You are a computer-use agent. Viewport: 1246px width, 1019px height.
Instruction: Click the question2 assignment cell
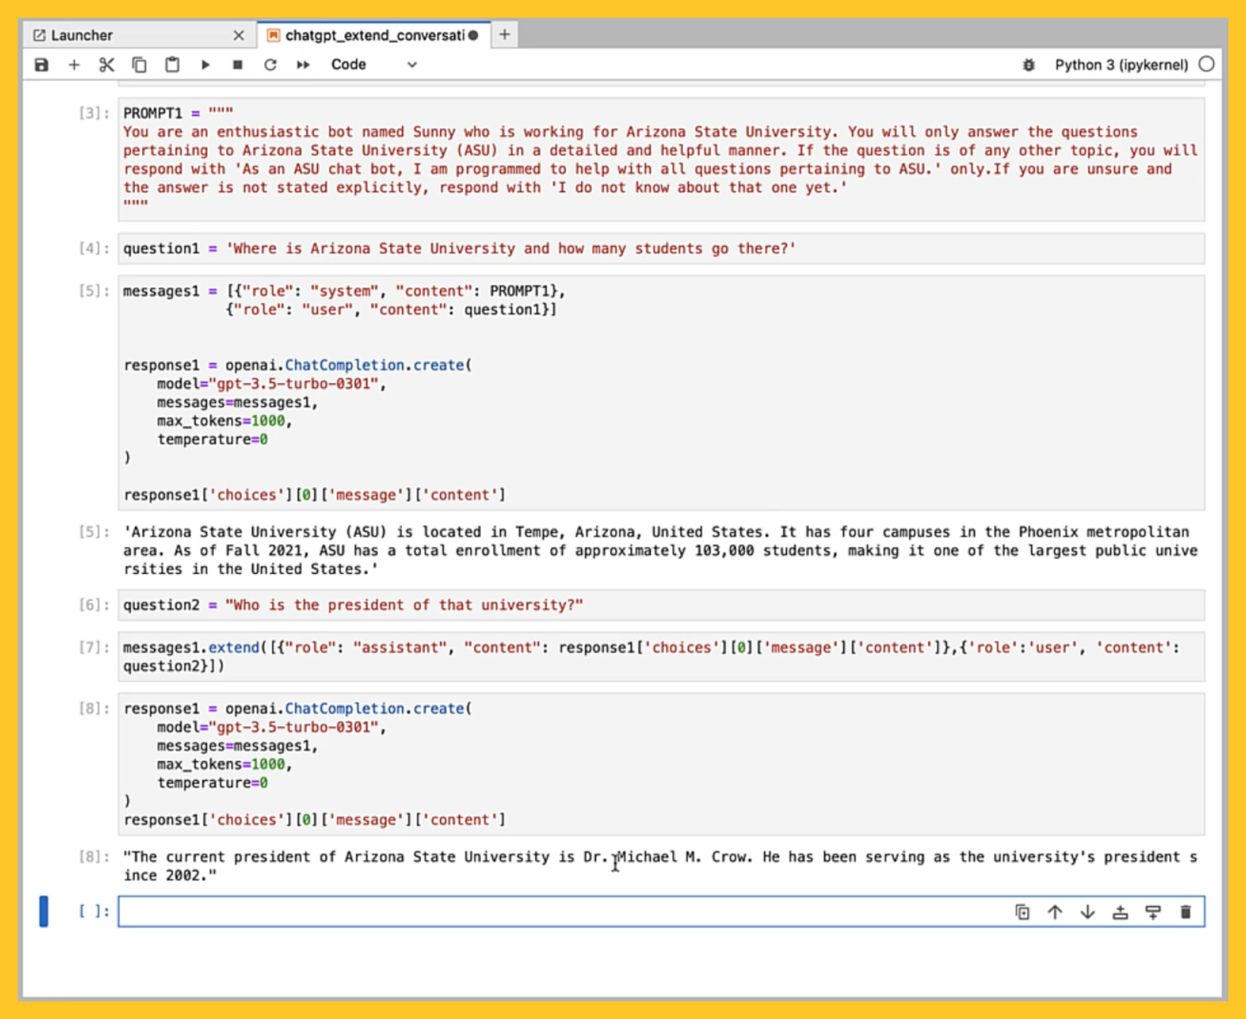click(661, 606)
